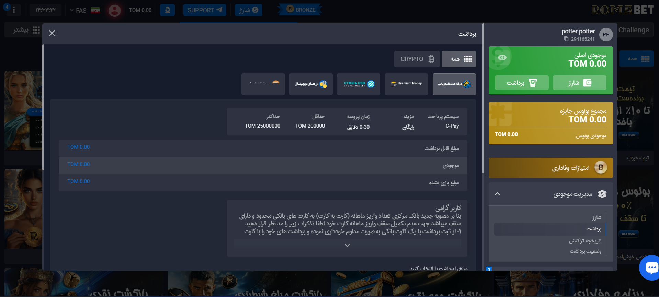Copy the account ID 294165241

566,39
